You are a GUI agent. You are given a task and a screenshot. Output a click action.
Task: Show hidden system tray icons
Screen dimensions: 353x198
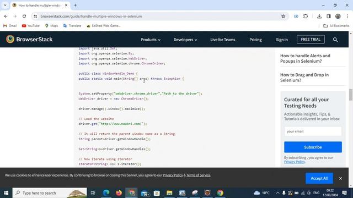click(277, 193)
